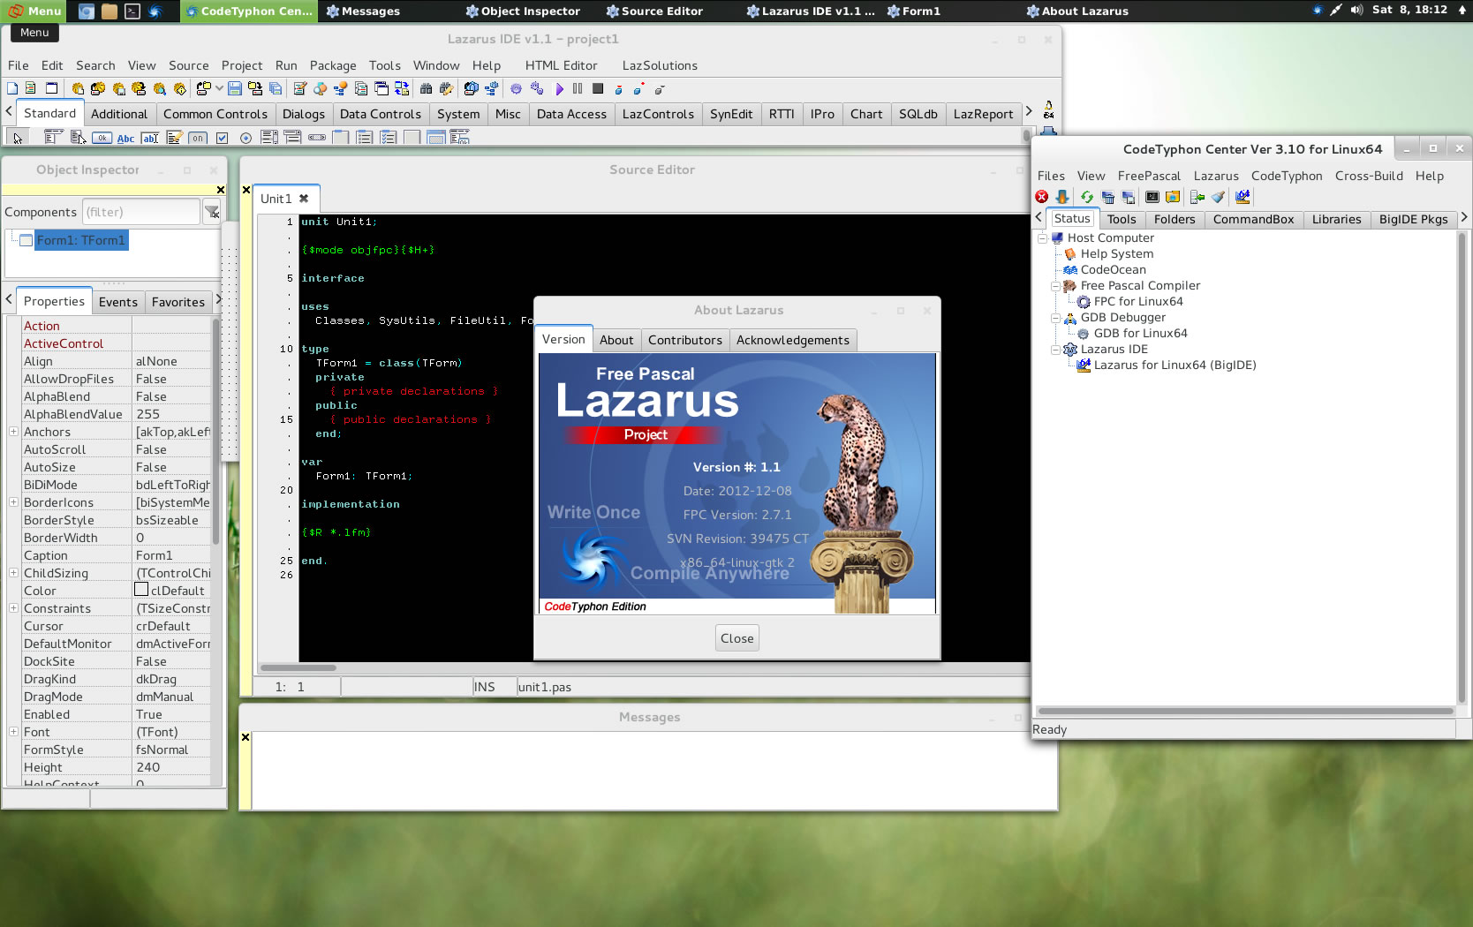Select the pointer arrow tool in component palette
This screenshot has width=1473, height=927.
(x=18, y=138)
